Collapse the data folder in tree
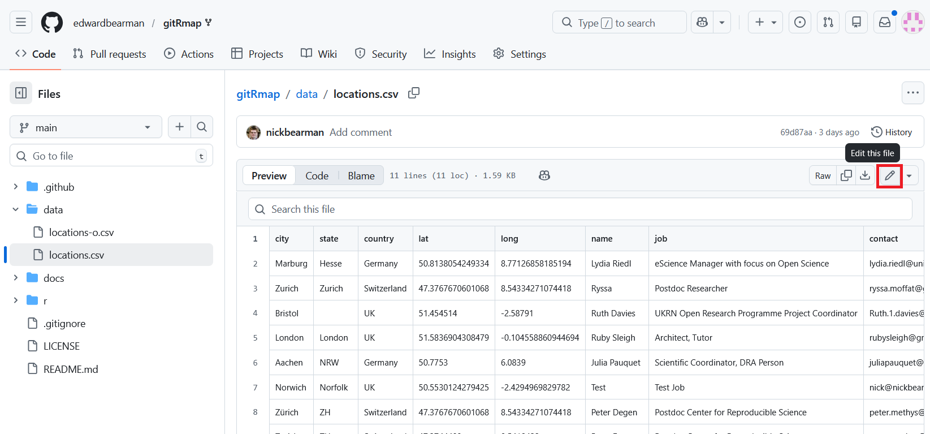The image size is (930, 434). click(x=16, y=209)
